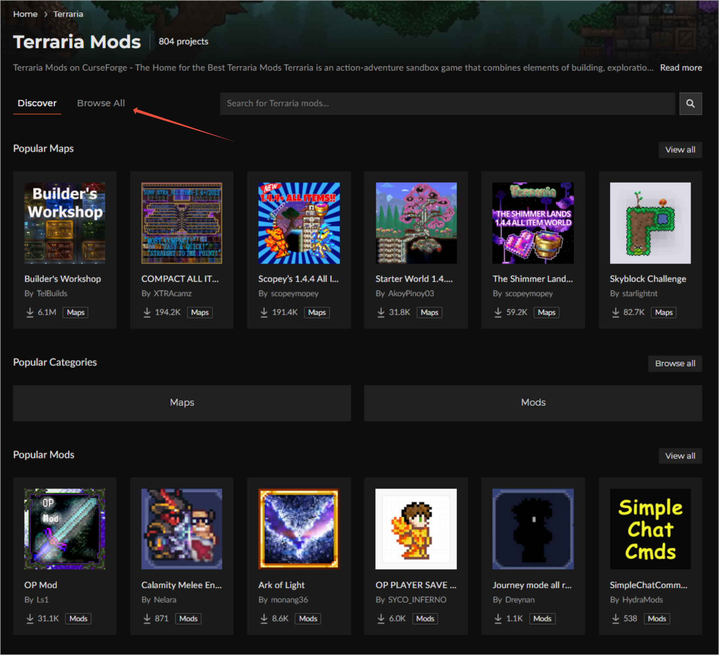Click Maps tag on Skyblock Challenge card
The width and height of the screenshot is (719, 655).
(x=664, y=312)
